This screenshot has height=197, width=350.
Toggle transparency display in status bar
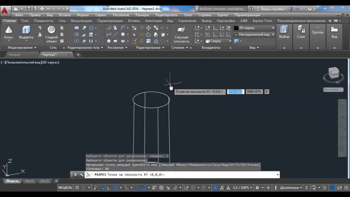click(161, 188)
